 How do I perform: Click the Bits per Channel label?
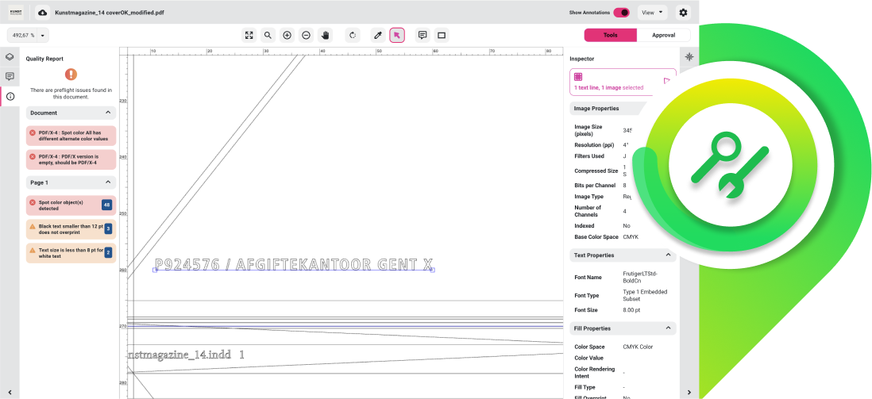point(595,185)
